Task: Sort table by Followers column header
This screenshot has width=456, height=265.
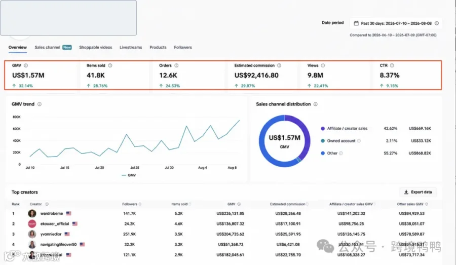Action: click(x=130, y=204)
